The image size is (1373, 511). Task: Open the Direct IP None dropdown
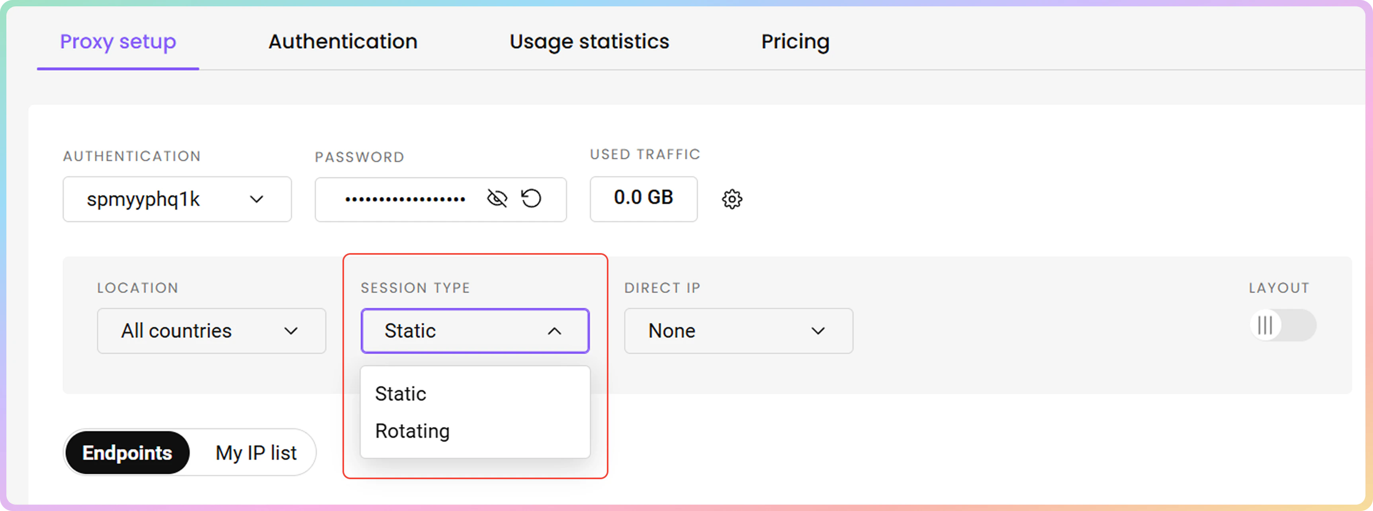click(x=738, y=331)
